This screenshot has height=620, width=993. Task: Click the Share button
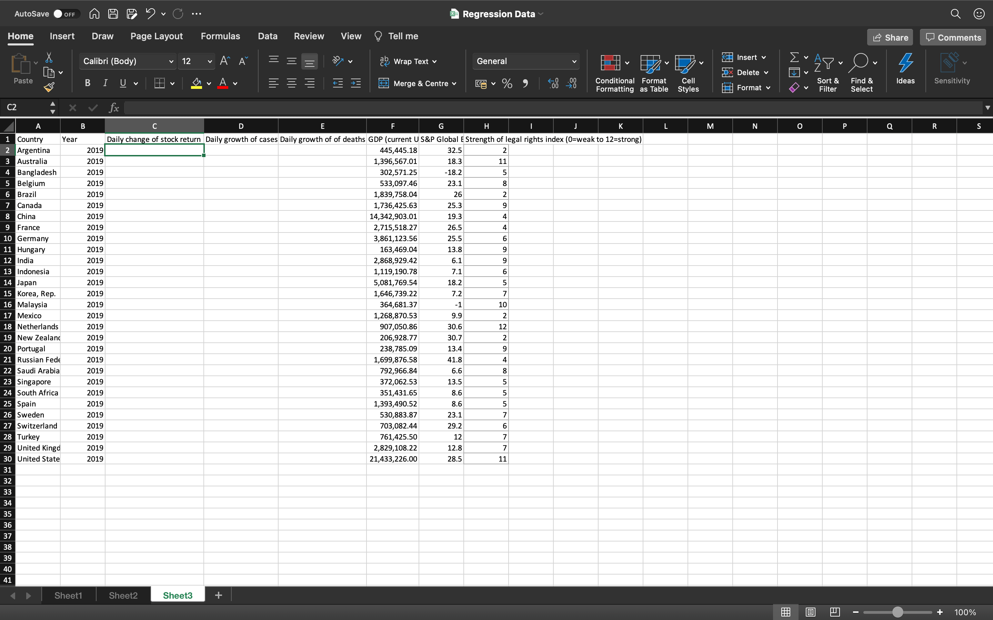890,37
